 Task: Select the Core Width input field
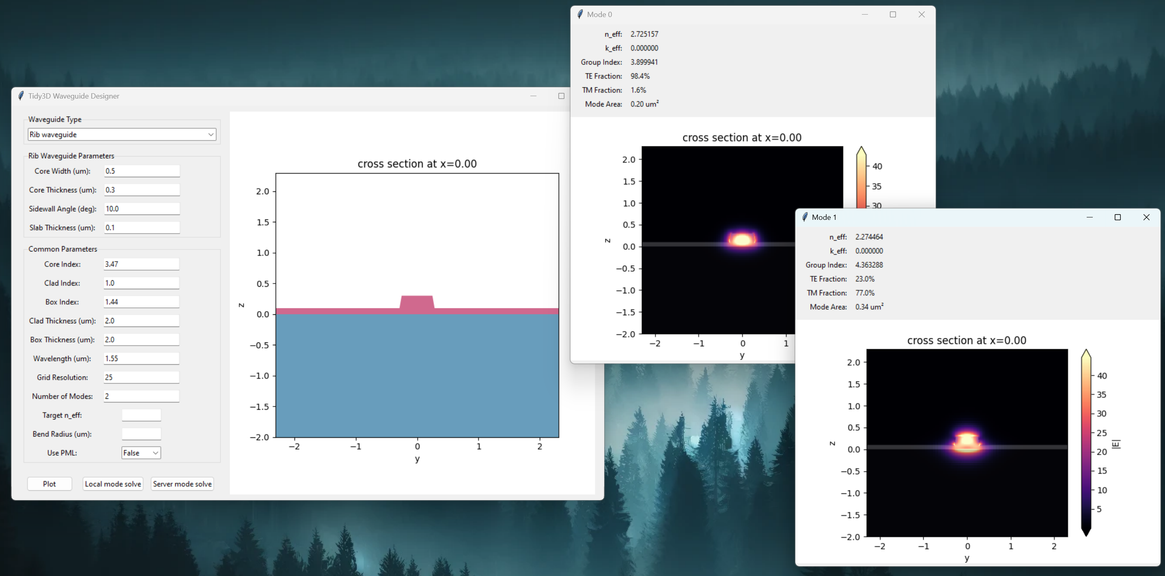[142, 171]
